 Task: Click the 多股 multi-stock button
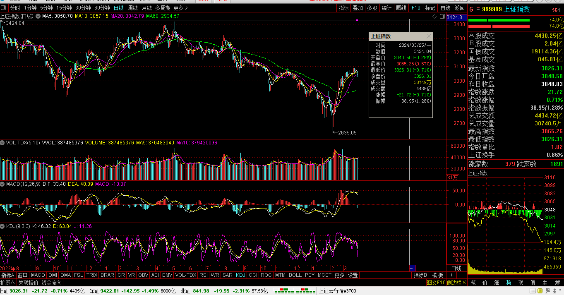[x=372, y=8]
